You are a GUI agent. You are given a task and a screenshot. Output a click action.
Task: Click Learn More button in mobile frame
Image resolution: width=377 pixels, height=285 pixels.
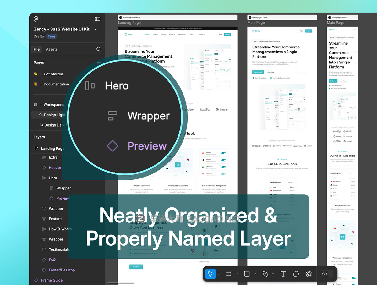[342, 81]
